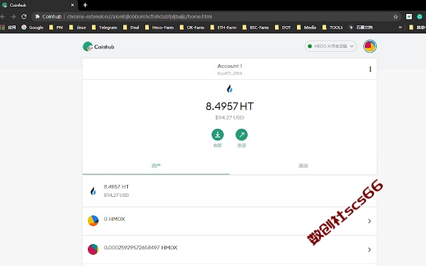Open the apps grid in the bookmarks bar

3,27
